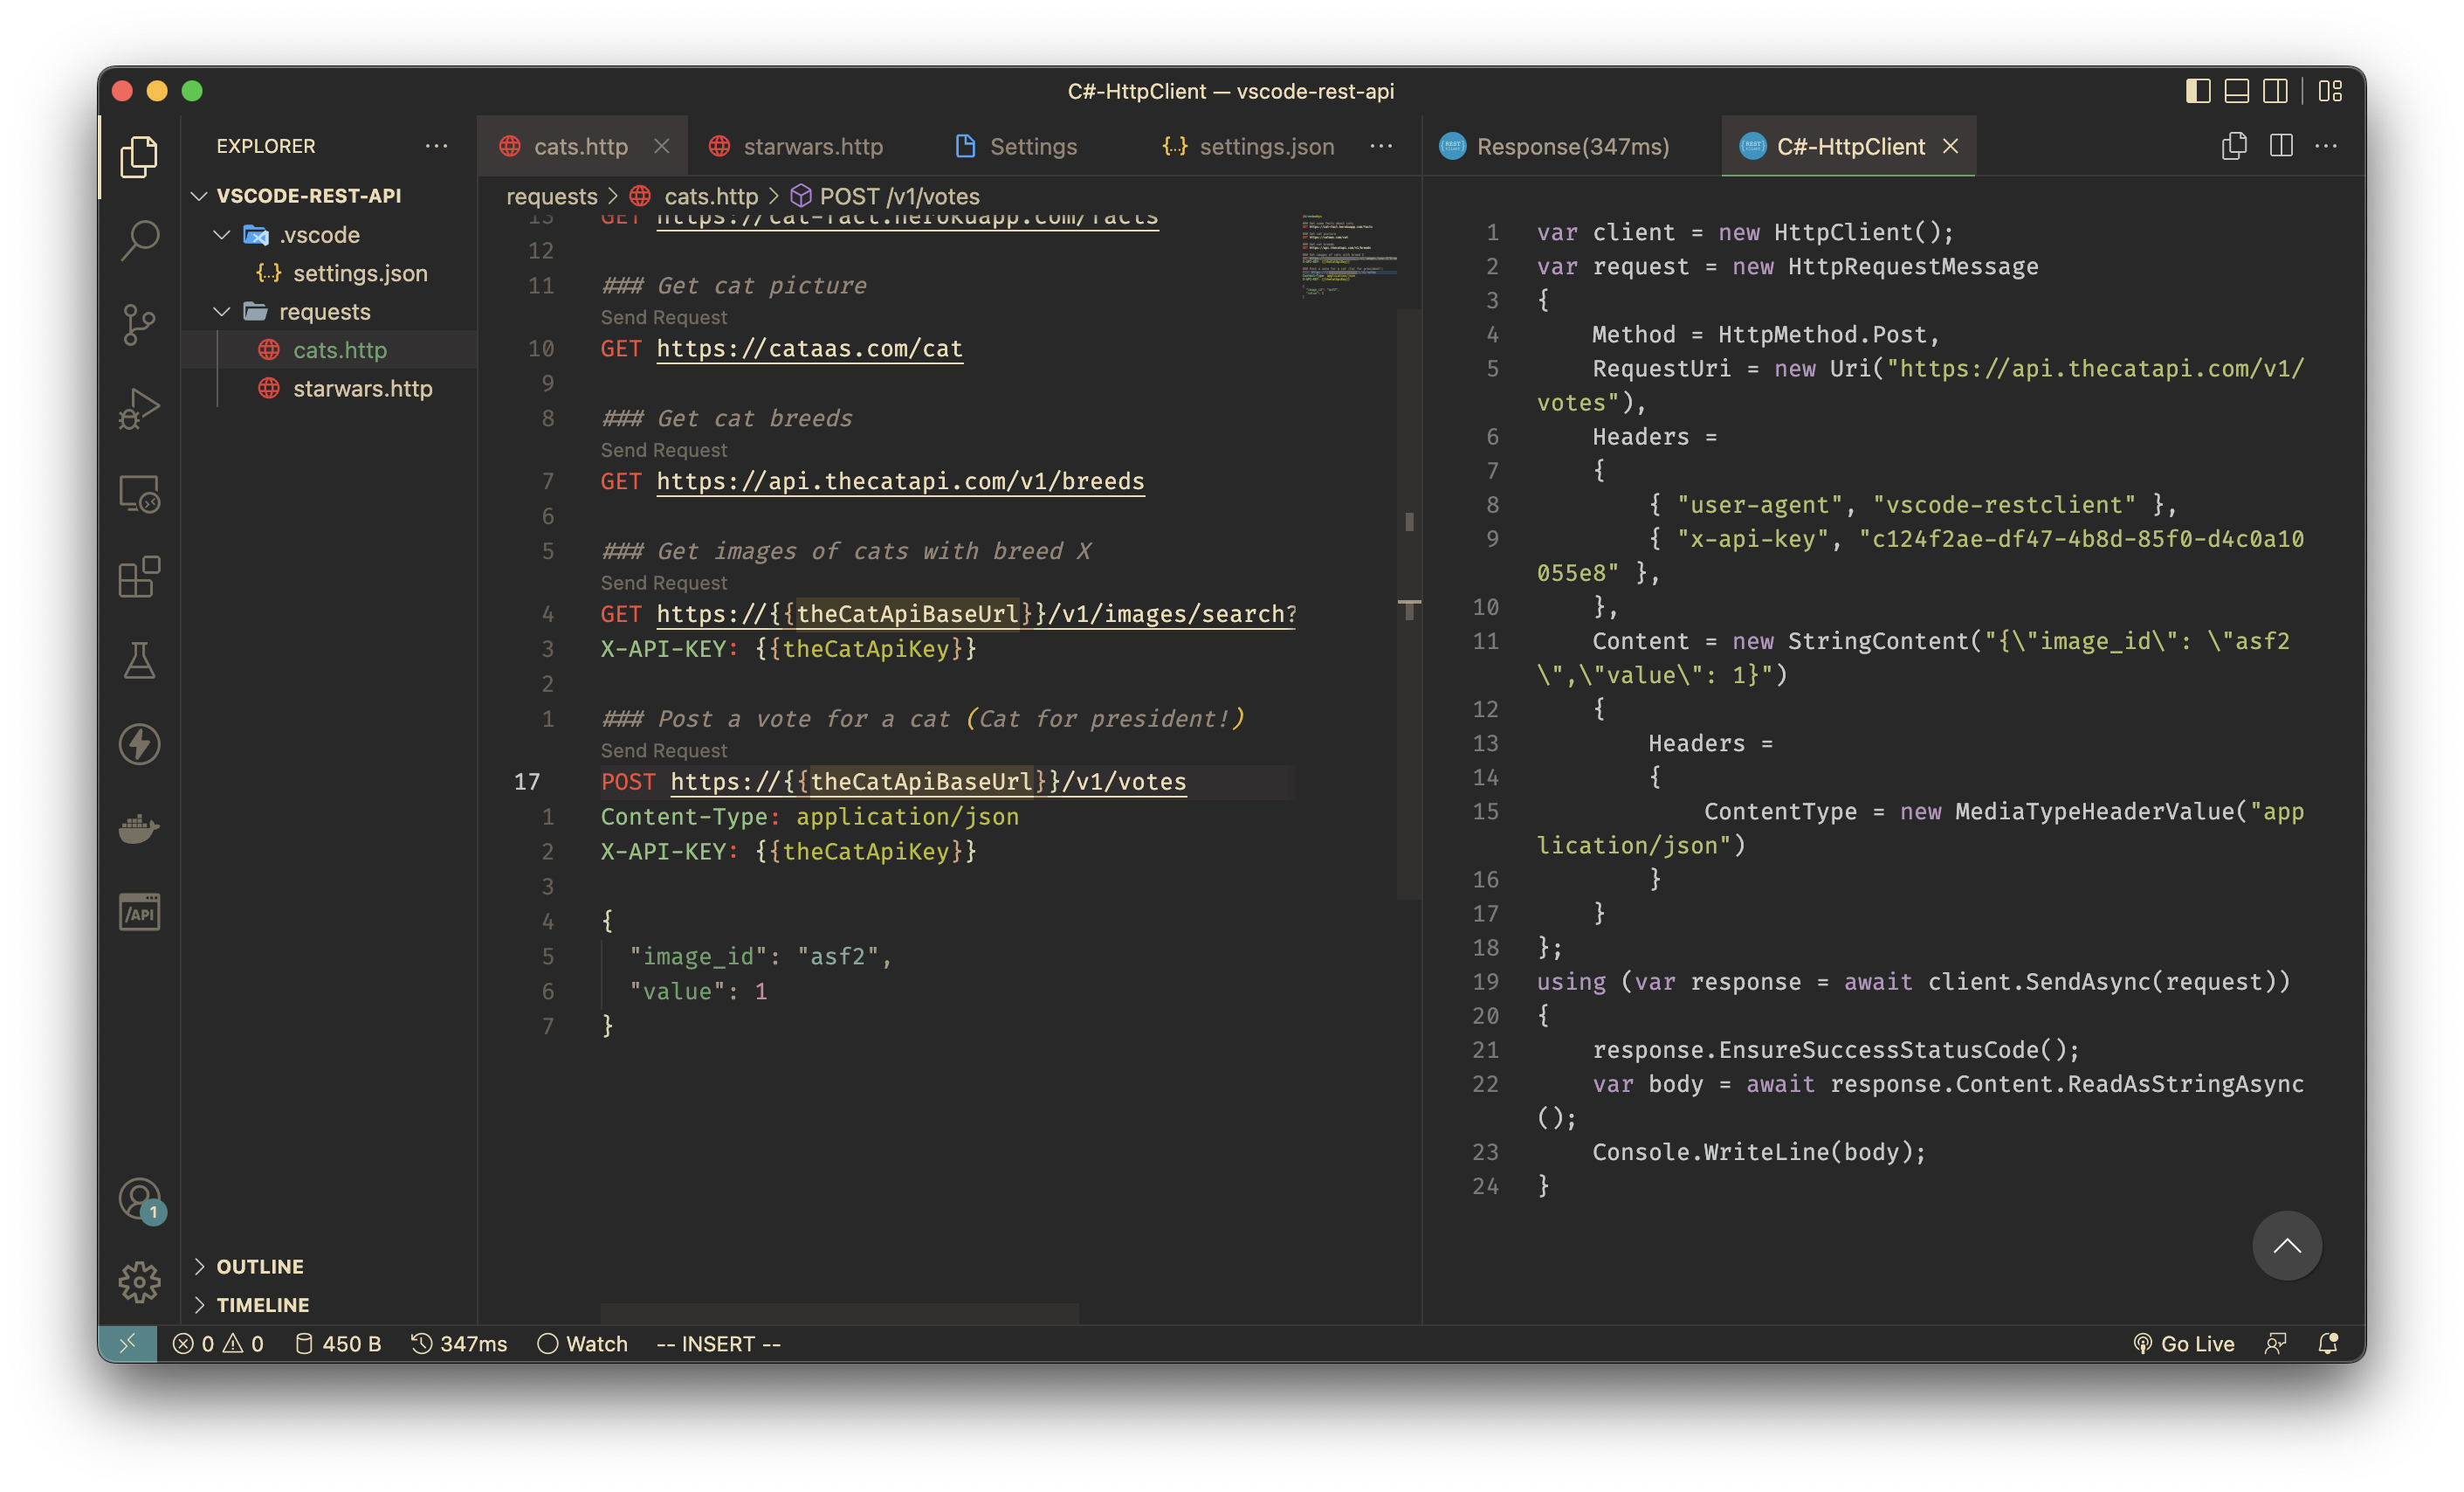Open the Remote Explorer view

[139, 494]
